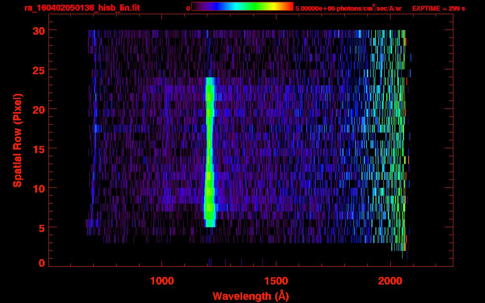Screen dimensions: 485x303
Task: Click the 1000 wavelength tick label
Action: pyautogui.click(x=162, y=281)
